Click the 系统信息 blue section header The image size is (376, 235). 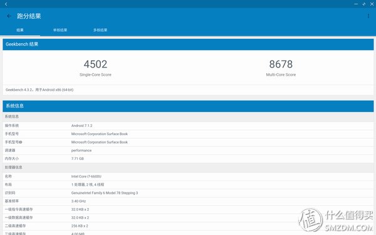[x=188, y=106]
